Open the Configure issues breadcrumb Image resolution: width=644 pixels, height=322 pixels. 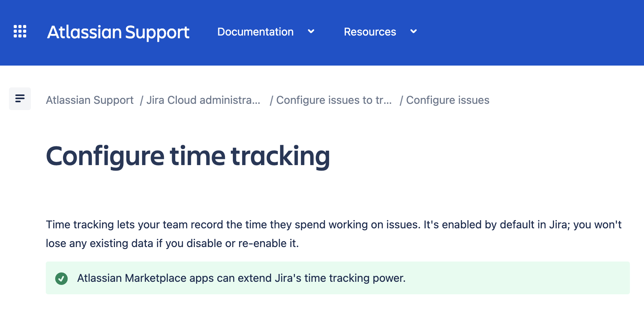click(x=448, y=100)
